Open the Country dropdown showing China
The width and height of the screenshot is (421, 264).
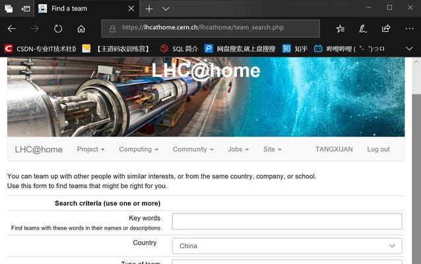pos(287,246)
